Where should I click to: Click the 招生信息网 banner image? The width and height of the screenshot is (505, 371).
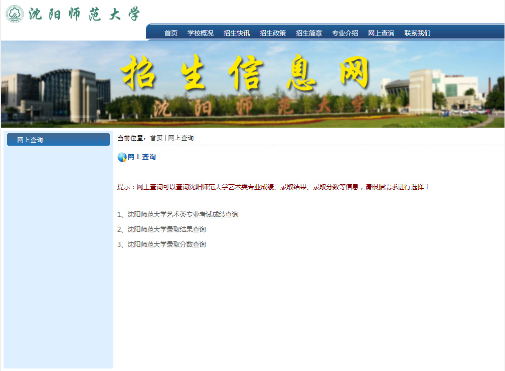[253, 84]
